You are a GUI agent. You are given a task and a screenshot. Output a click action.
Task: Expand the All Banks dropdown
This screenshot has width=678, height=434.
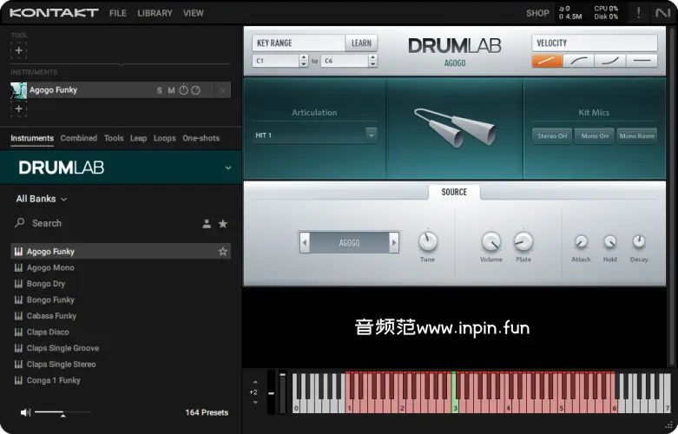click(42, 199)
